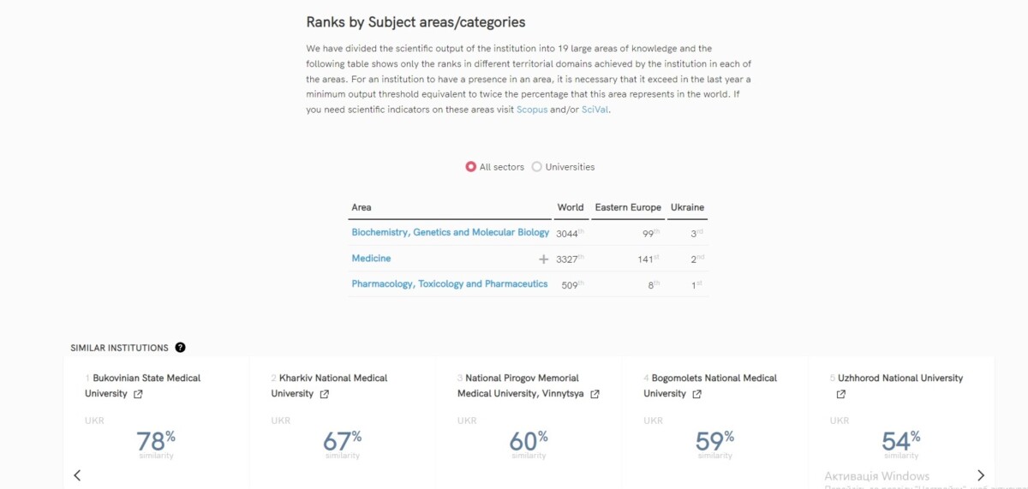Click the help question mark beside Similar Institutions

click(180, 348)
